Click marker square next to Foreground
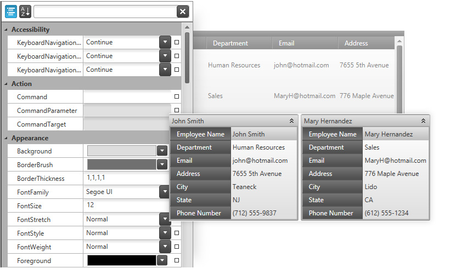The image size is (450, 274). [x=177, y=260]
